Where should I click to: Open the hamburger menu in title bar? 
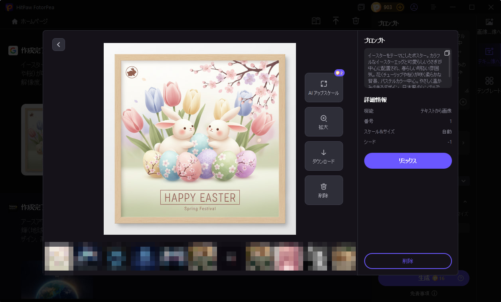click(434, 7)
